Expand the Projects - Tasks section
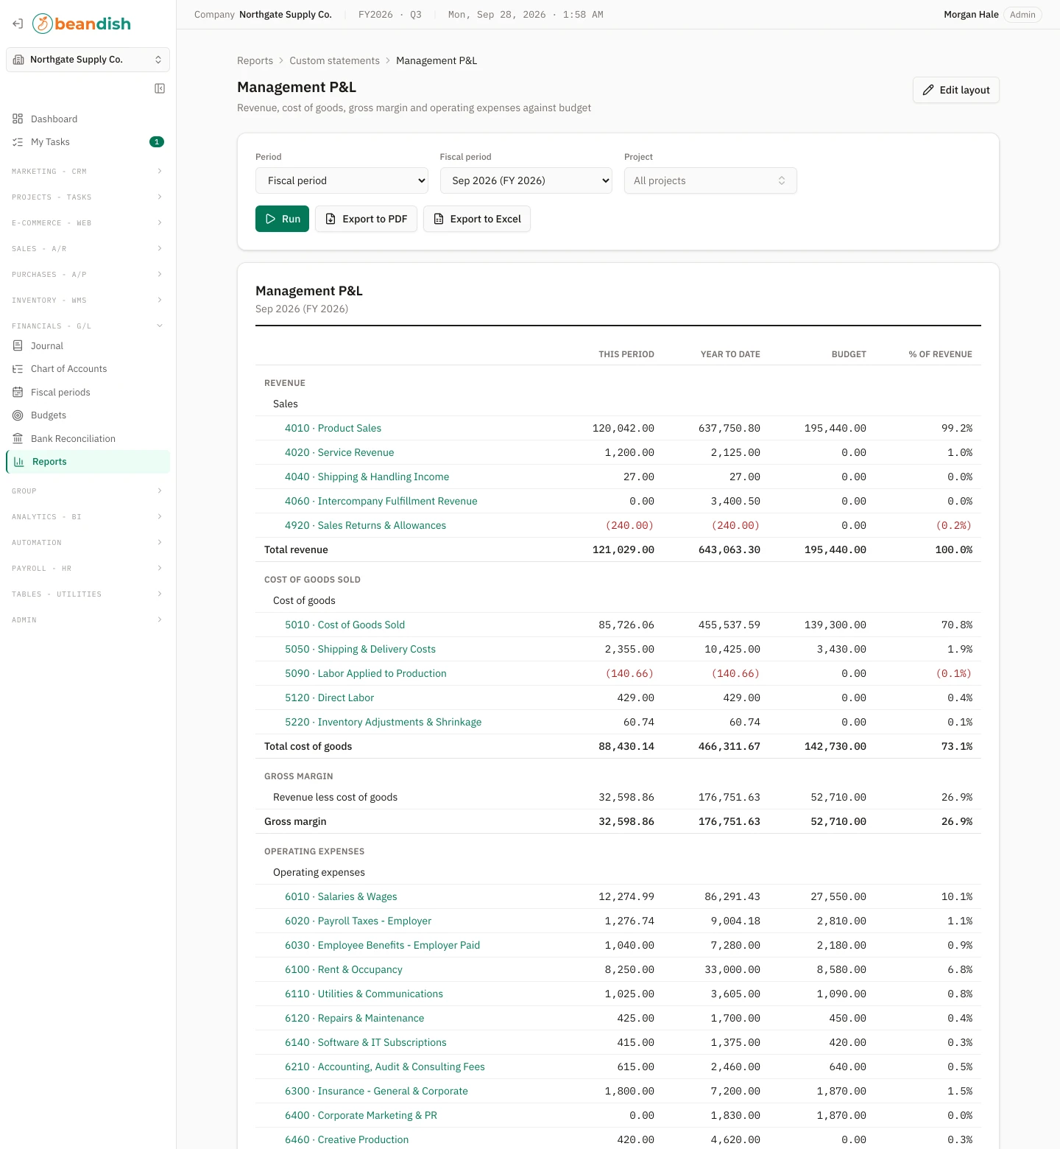This screenshot has width=1060, height=1149. (x=88, y=197)
